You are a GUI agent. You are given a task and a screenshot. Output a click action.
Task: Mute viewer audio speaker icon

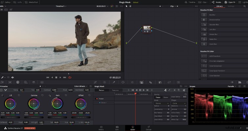point(13,77)
